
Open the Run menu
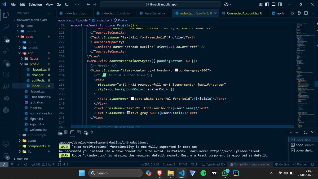click(68, 5)
